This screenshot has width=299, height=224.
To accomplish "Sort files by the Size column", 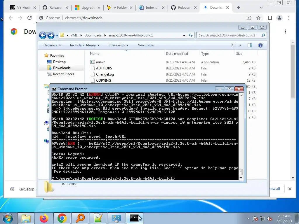I will pos(239,54).
